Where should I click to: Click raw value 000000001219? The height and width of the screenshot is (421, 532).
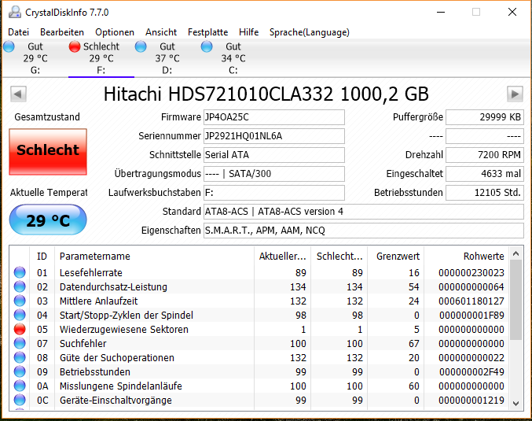click(471, 400)
